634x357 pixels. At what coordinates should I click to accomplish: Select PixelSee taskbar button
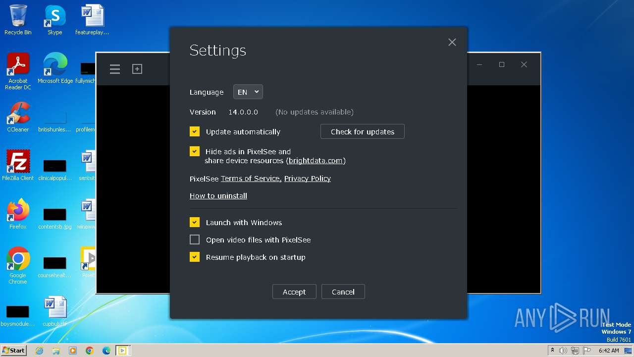point(122,351)
